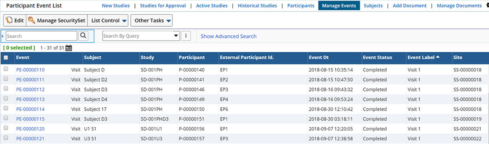Go to the Manage Documents tab
489x144 pixels.
point(459,6)
